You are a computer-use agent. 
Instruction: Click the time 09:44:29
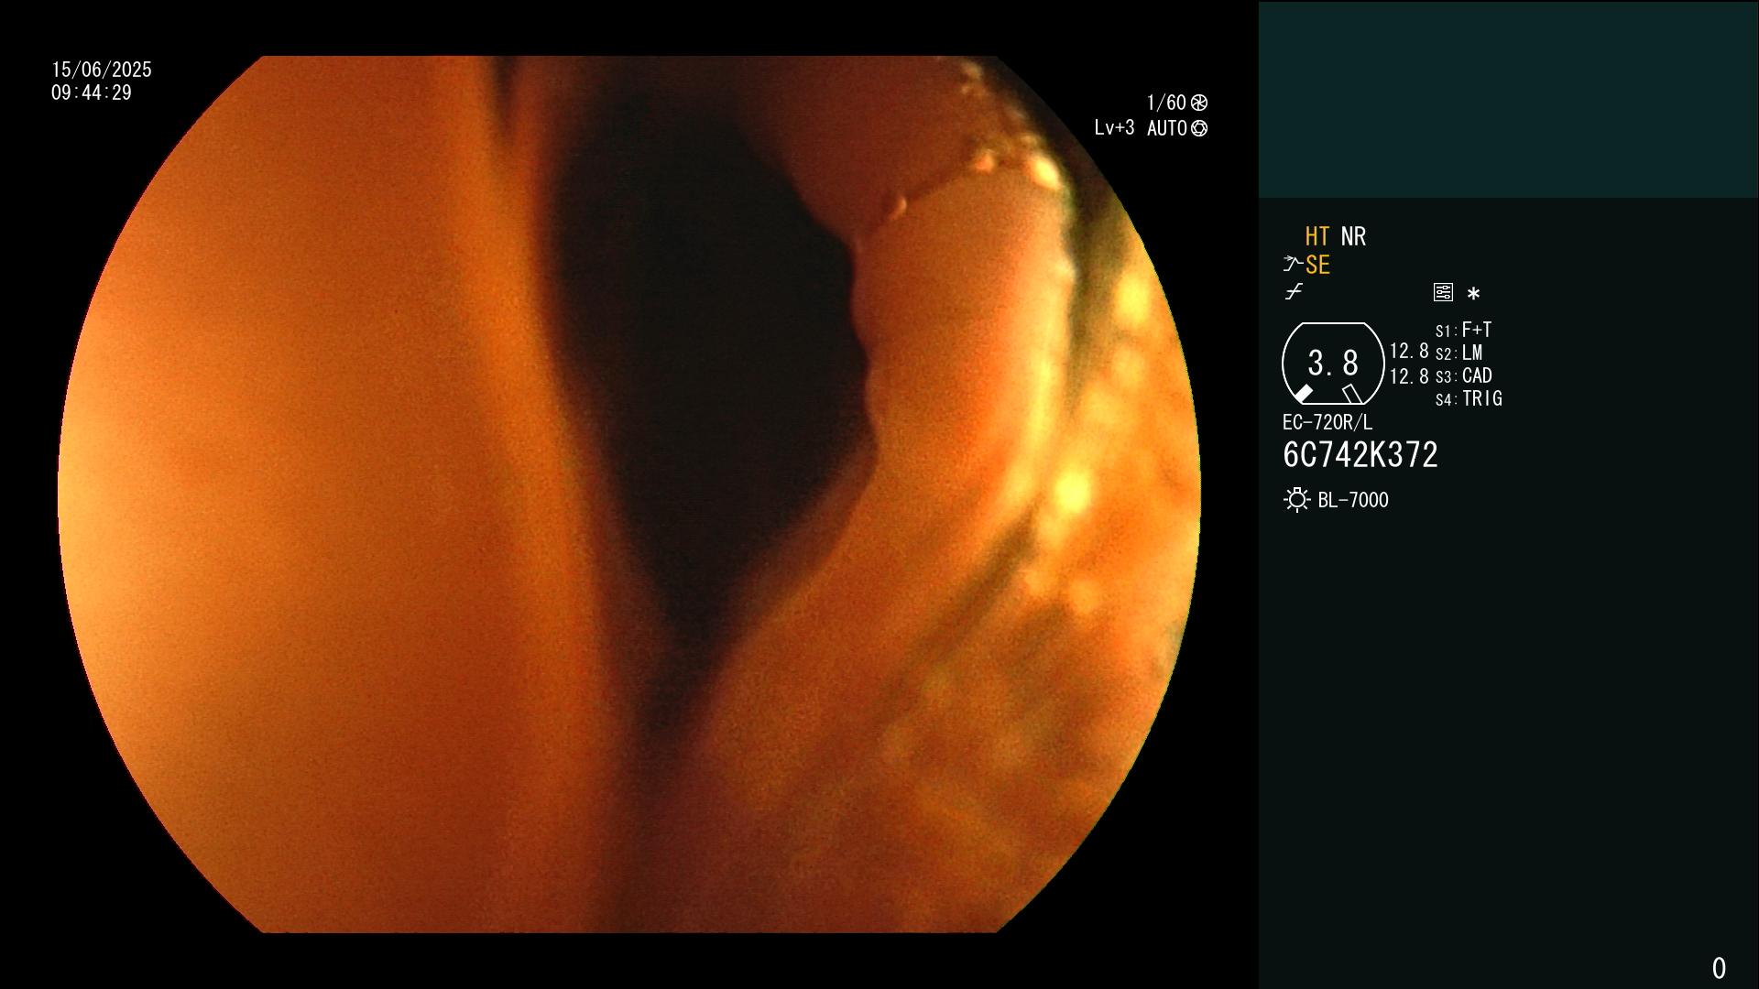coord(92,92)
